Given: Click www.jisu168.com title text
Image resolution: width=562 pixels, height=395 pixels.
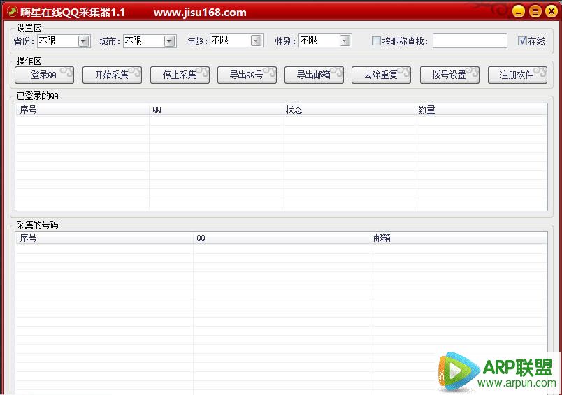Looking at the screenshot, I should (200, 13).
